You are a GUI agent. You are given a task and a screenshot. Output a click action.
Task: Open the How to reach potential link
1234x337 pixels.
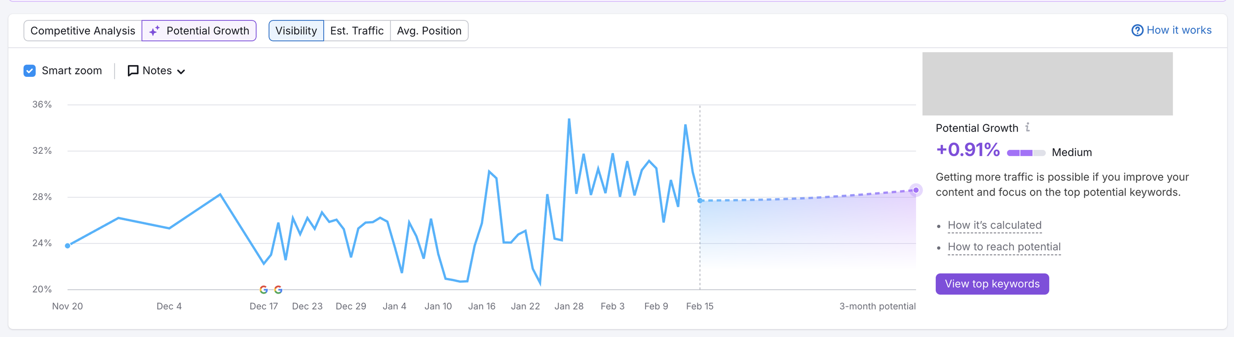point(1004,247)
